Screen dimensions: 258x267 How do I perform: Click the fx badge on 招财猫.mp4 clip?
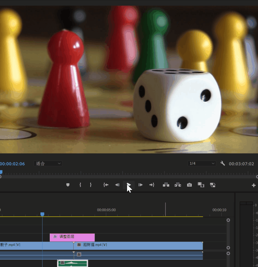(79, 245)
